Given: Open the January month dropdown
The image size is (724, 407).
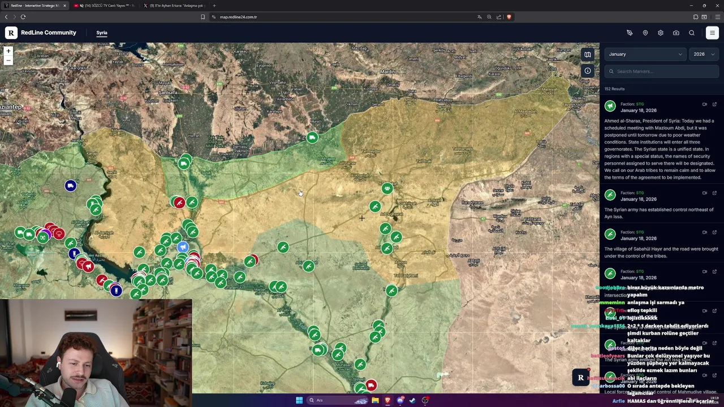Looking at the screenshot, I should tap(645, 54).
